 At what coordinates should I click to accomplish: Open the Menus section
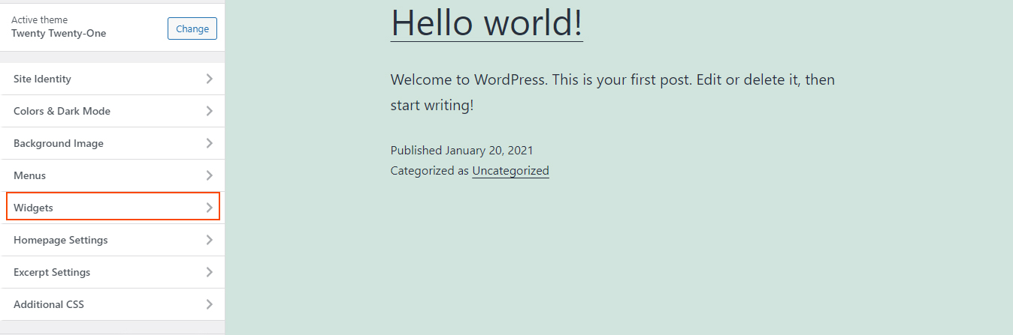(113, 175)
